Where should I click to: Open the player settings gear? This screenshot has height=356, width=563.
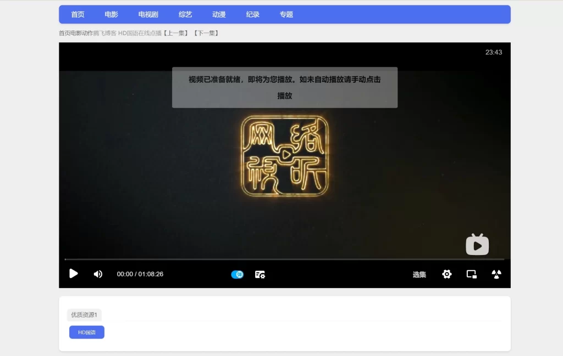point(447,274)
